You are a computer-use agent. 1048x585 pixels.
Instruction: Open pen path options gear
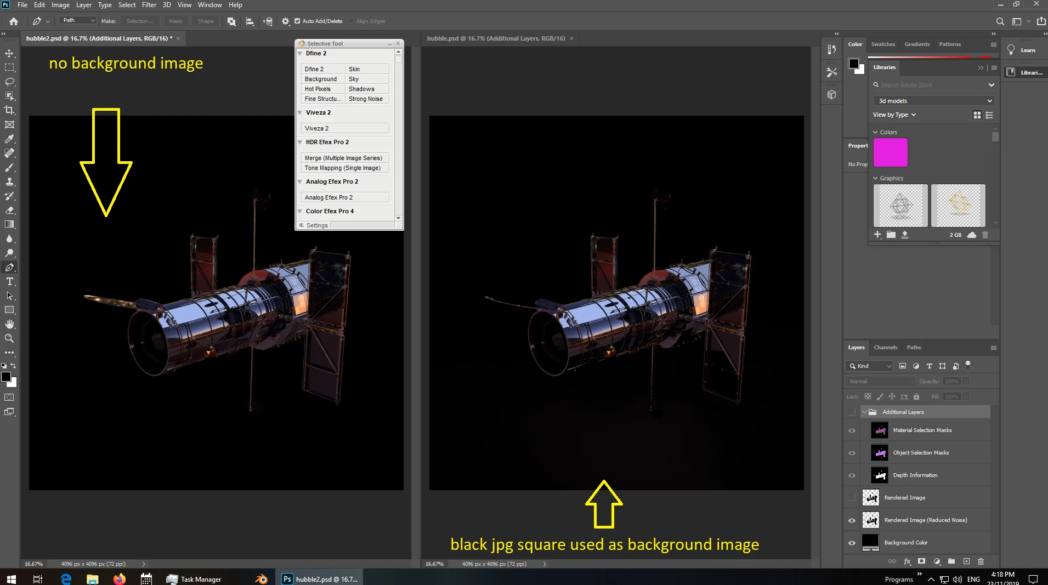pos(285,21)
